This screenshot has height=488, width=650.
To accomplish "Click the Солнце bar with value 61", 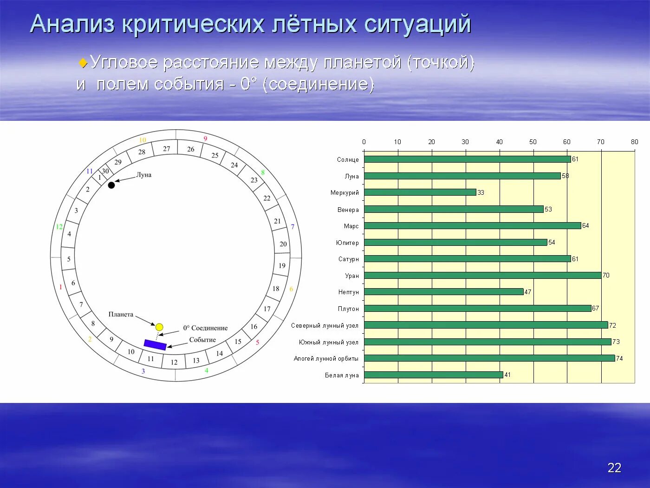I will pos(468,159).
